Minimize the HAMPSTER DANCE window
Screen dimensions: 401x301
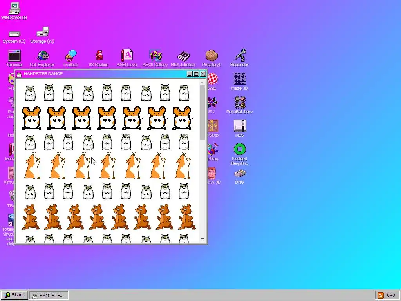click(x=190, y=74)
